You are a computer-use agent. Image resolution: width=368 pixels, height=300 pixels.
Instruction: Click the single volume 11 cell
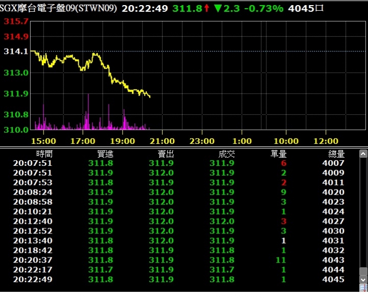[281, 260]
